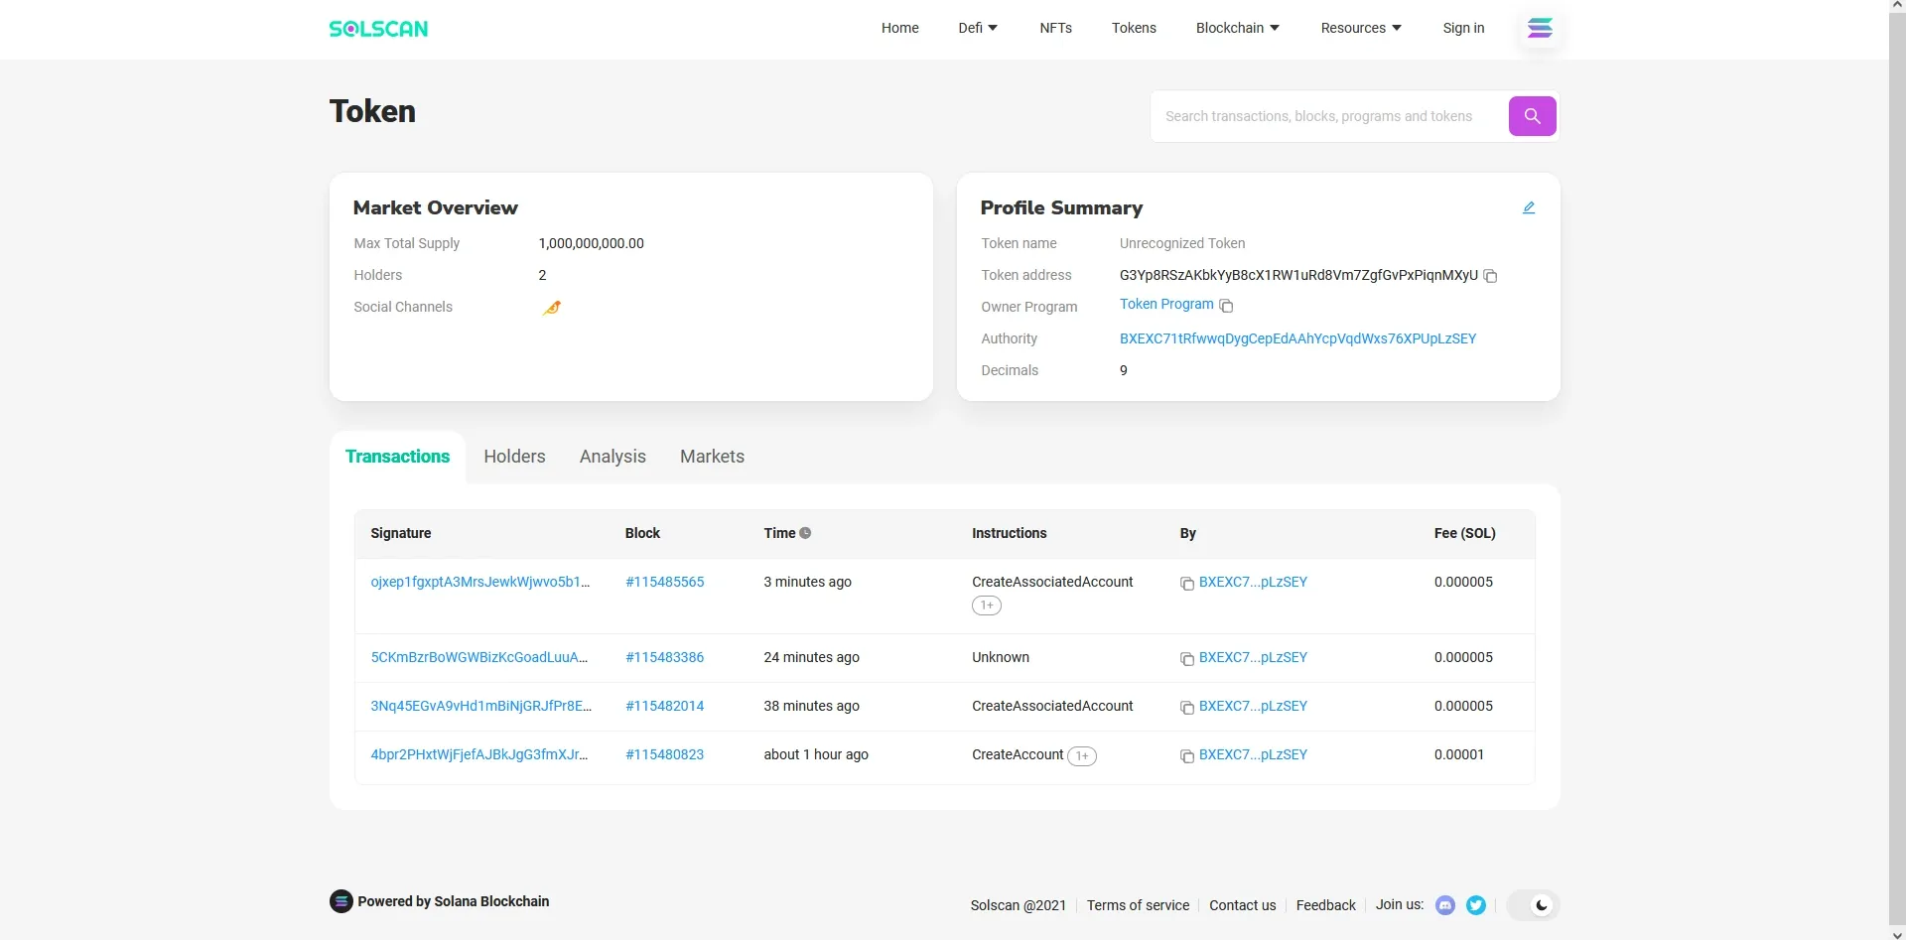This screenshot has width=1906, height=940.
Task: Switch to the Markets tab
Action: (712, 457)
